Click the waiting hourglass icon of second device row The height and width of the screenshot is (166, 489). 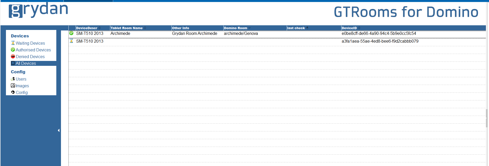pyautogui.click(x=71, y=41)
